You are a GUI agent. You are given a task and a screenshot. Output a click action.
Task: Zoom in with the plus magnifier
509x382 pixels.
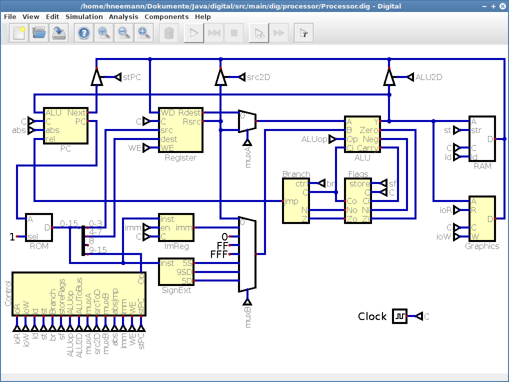(x=104, y=33)
